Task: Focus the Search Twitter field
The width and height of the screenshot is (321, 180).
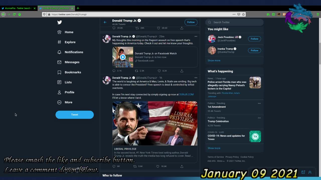Action: (x=234, y=22)
